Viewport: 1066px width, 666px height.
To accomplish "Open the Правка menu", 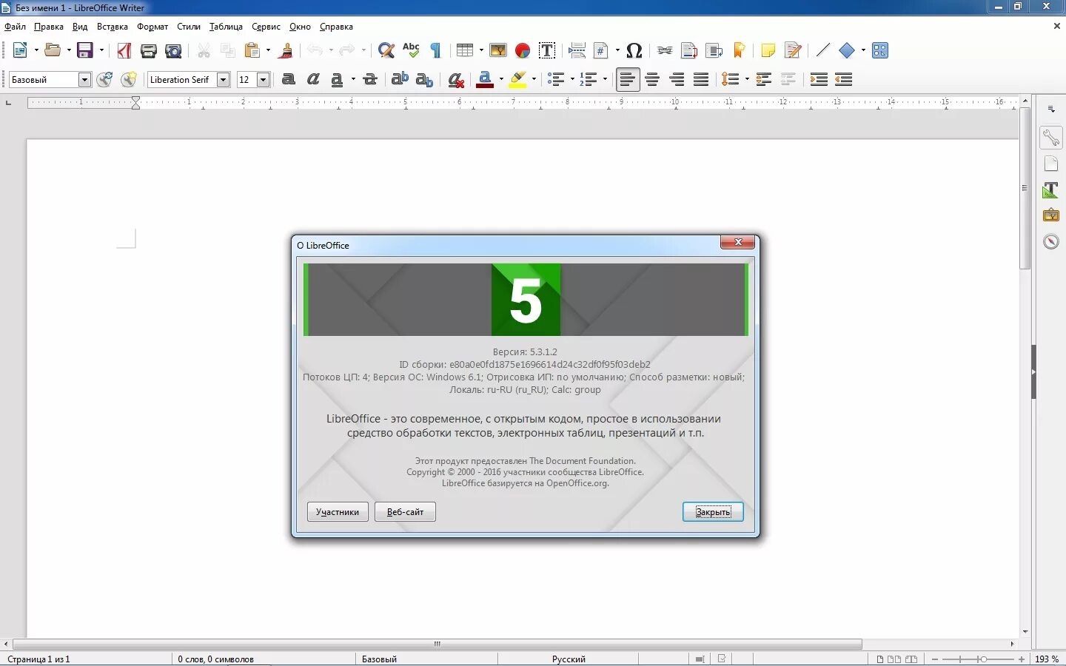I will pos(49,27).
